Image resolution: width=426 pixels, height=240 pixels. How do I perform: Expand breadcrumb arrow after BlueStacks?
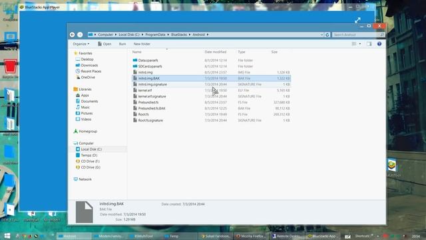click(190, 35)
